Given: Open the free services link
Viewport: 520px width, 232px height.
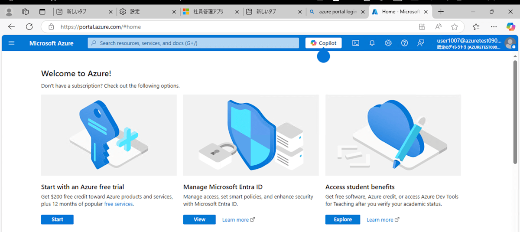Looking at the screenshot, I should pyautogui.click(x=118, y=204).
